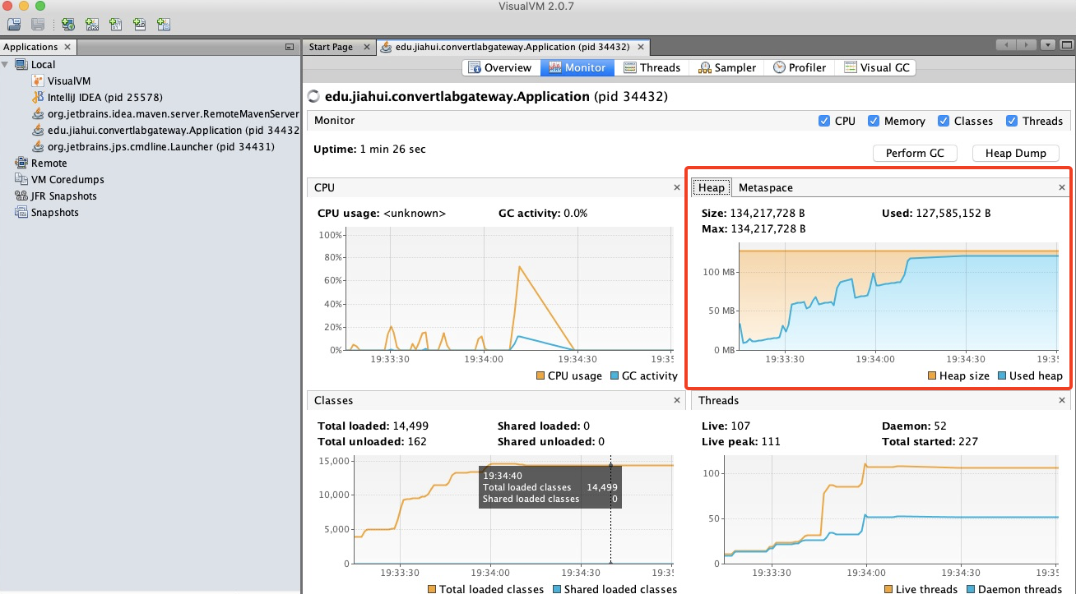
Task: Open the Overview tab
Action: (x=500, y=67)
